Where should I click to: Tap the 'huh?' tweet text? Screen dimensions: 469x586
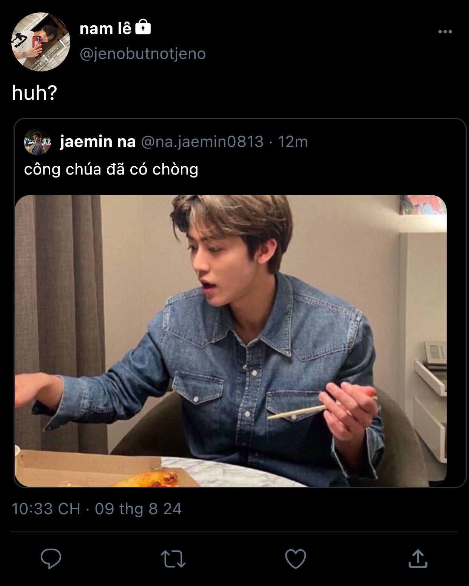point(34,93)
